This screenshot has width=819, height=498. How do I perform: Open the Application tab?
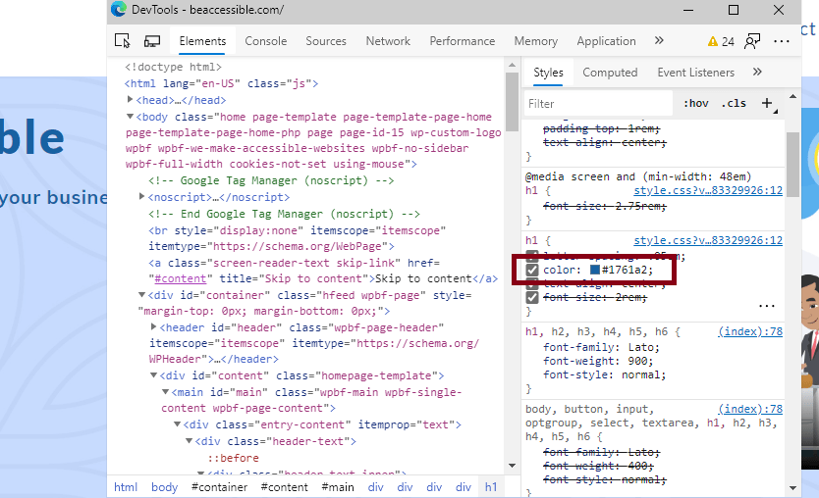(x=607, y=41)
